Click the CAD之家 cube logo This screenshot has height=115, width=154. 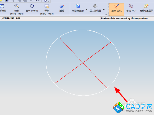[119, 107]
